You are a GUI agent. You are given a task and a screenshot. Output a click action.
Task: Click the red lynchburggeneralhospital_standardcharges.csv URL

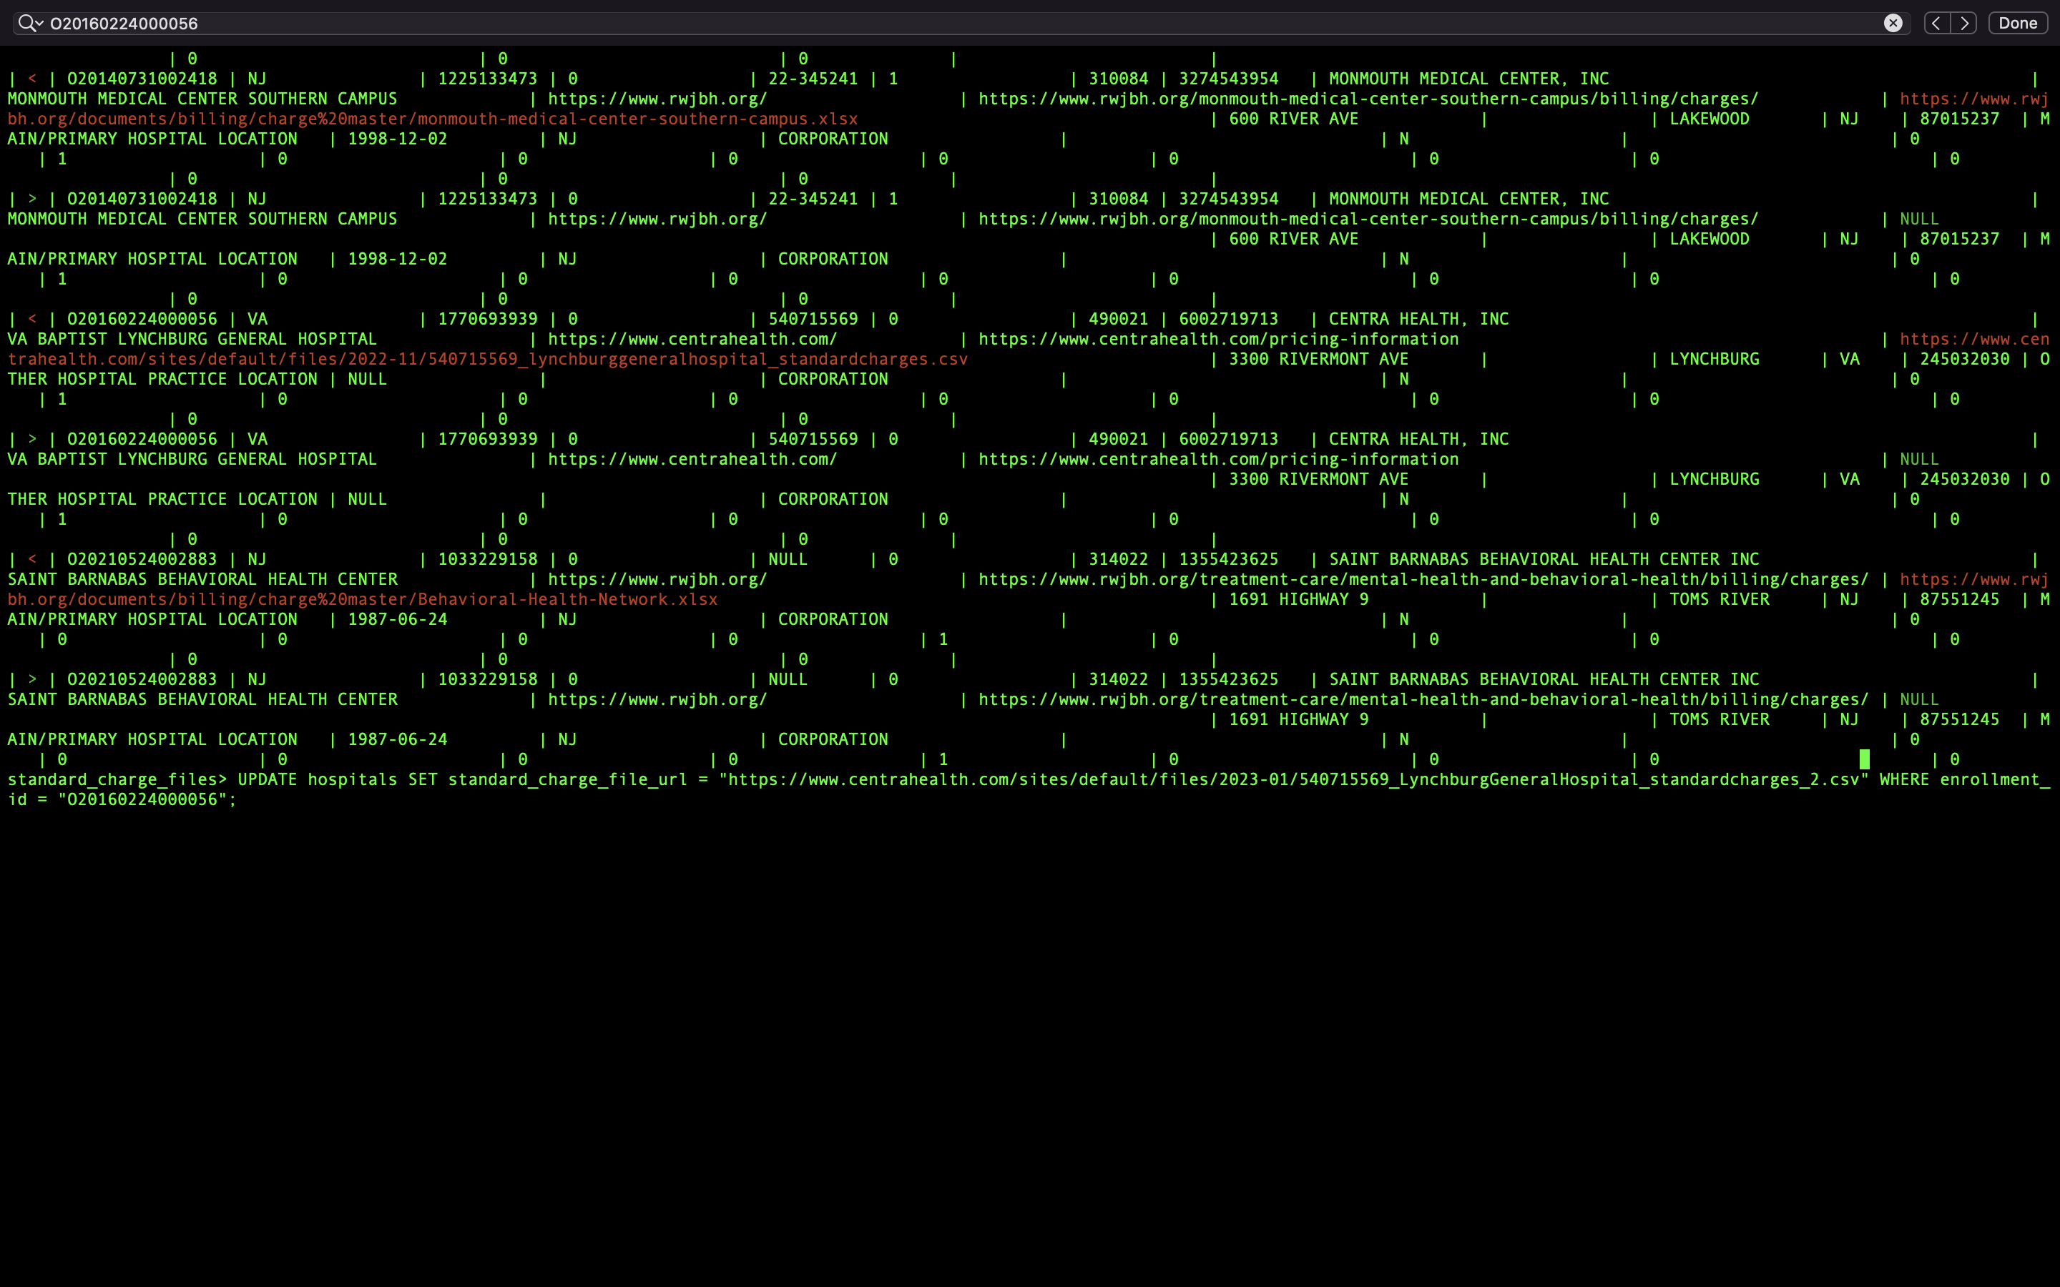point(488,359)
